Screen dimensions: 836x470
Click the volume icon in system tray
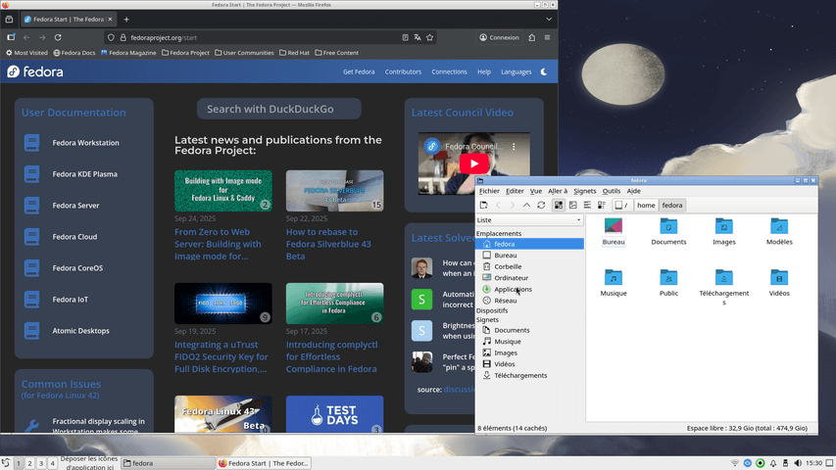click(798, 463)
